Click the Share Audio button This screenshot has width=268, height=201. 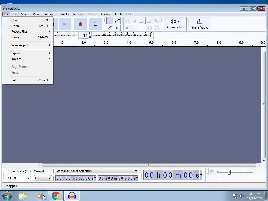click(199, 24)
